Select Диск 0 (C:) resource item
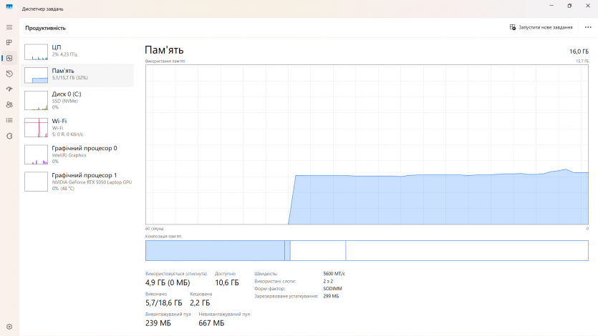Image resolution: width=598 pixels, height=336 pixels. [x=77, y=99]
